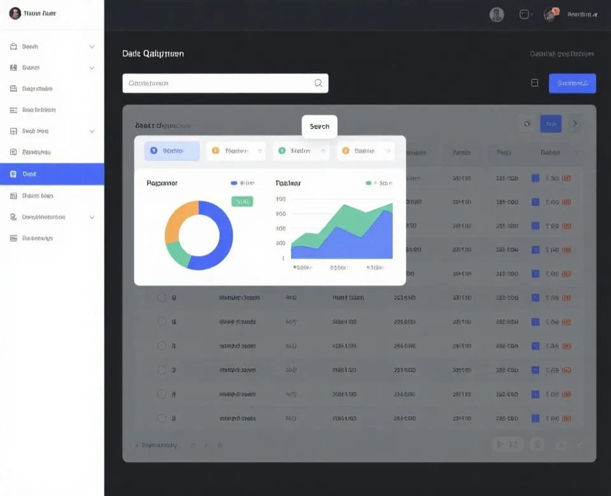Click inside the search input field
Viewport: 611px width, 496px height.
[216, 83]
